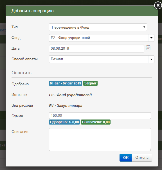Click the 01 авг - 07 авг 2019 badge
This screenshot has height=170, width=162.
click(66, 83)
